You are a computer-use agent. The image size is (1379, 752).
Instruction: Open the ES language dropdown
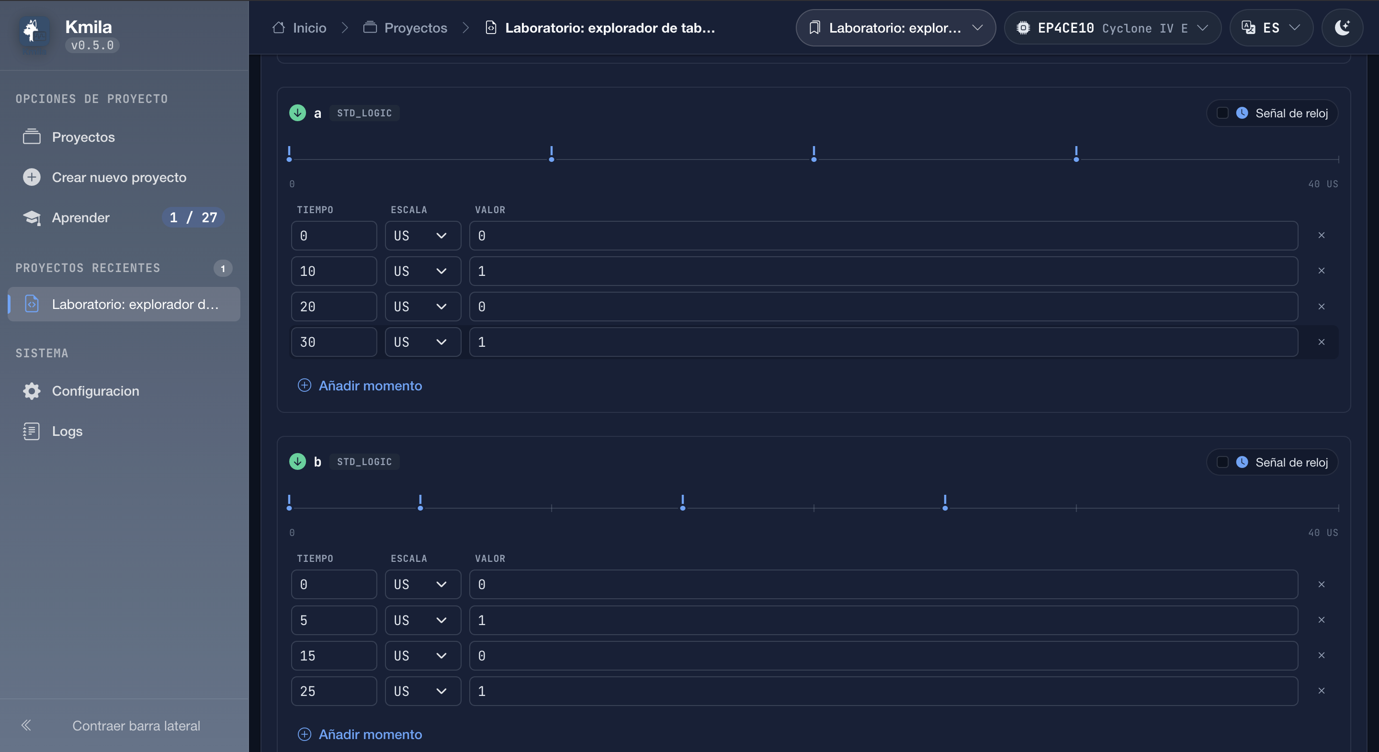tap(1271, 28)
